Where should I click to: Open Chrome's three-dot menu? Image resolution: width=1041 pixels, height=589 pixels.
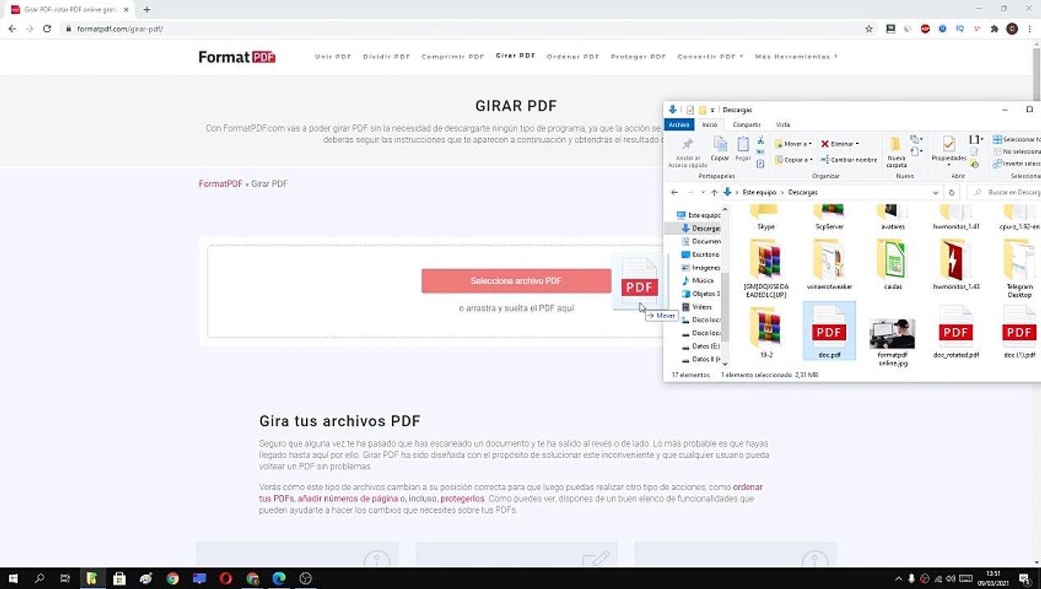tap(1030, 29)
